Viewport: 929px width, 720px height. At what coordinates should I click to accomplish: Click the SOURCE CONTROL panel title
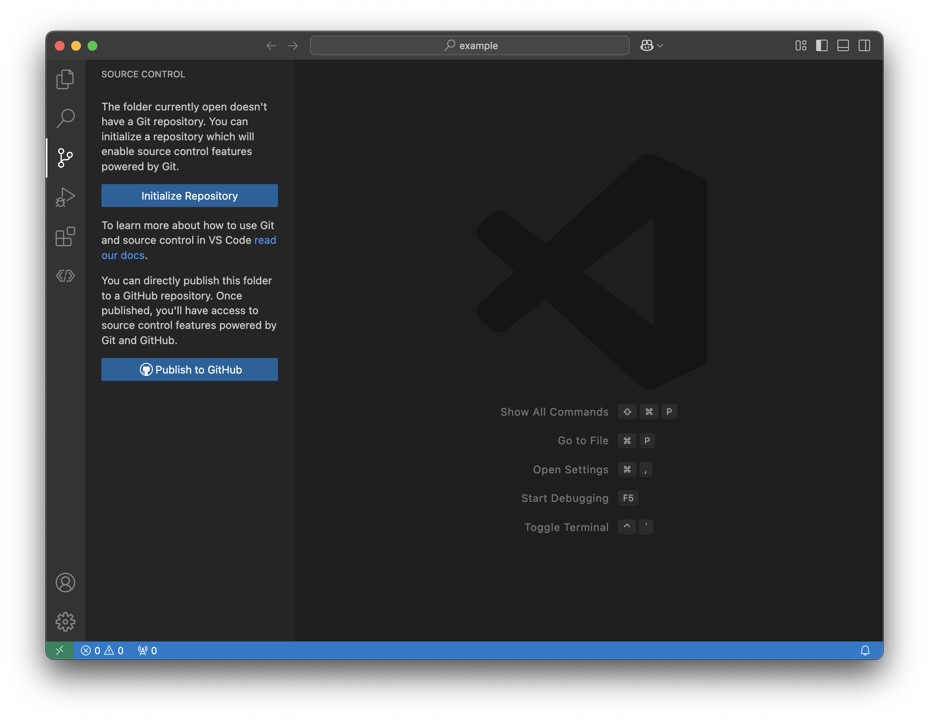coord(143,74)
